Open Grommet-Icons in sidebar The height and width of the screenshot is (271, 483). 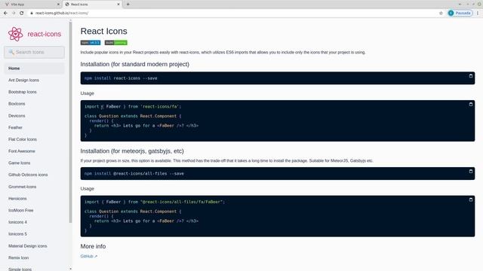coord(22,187)
